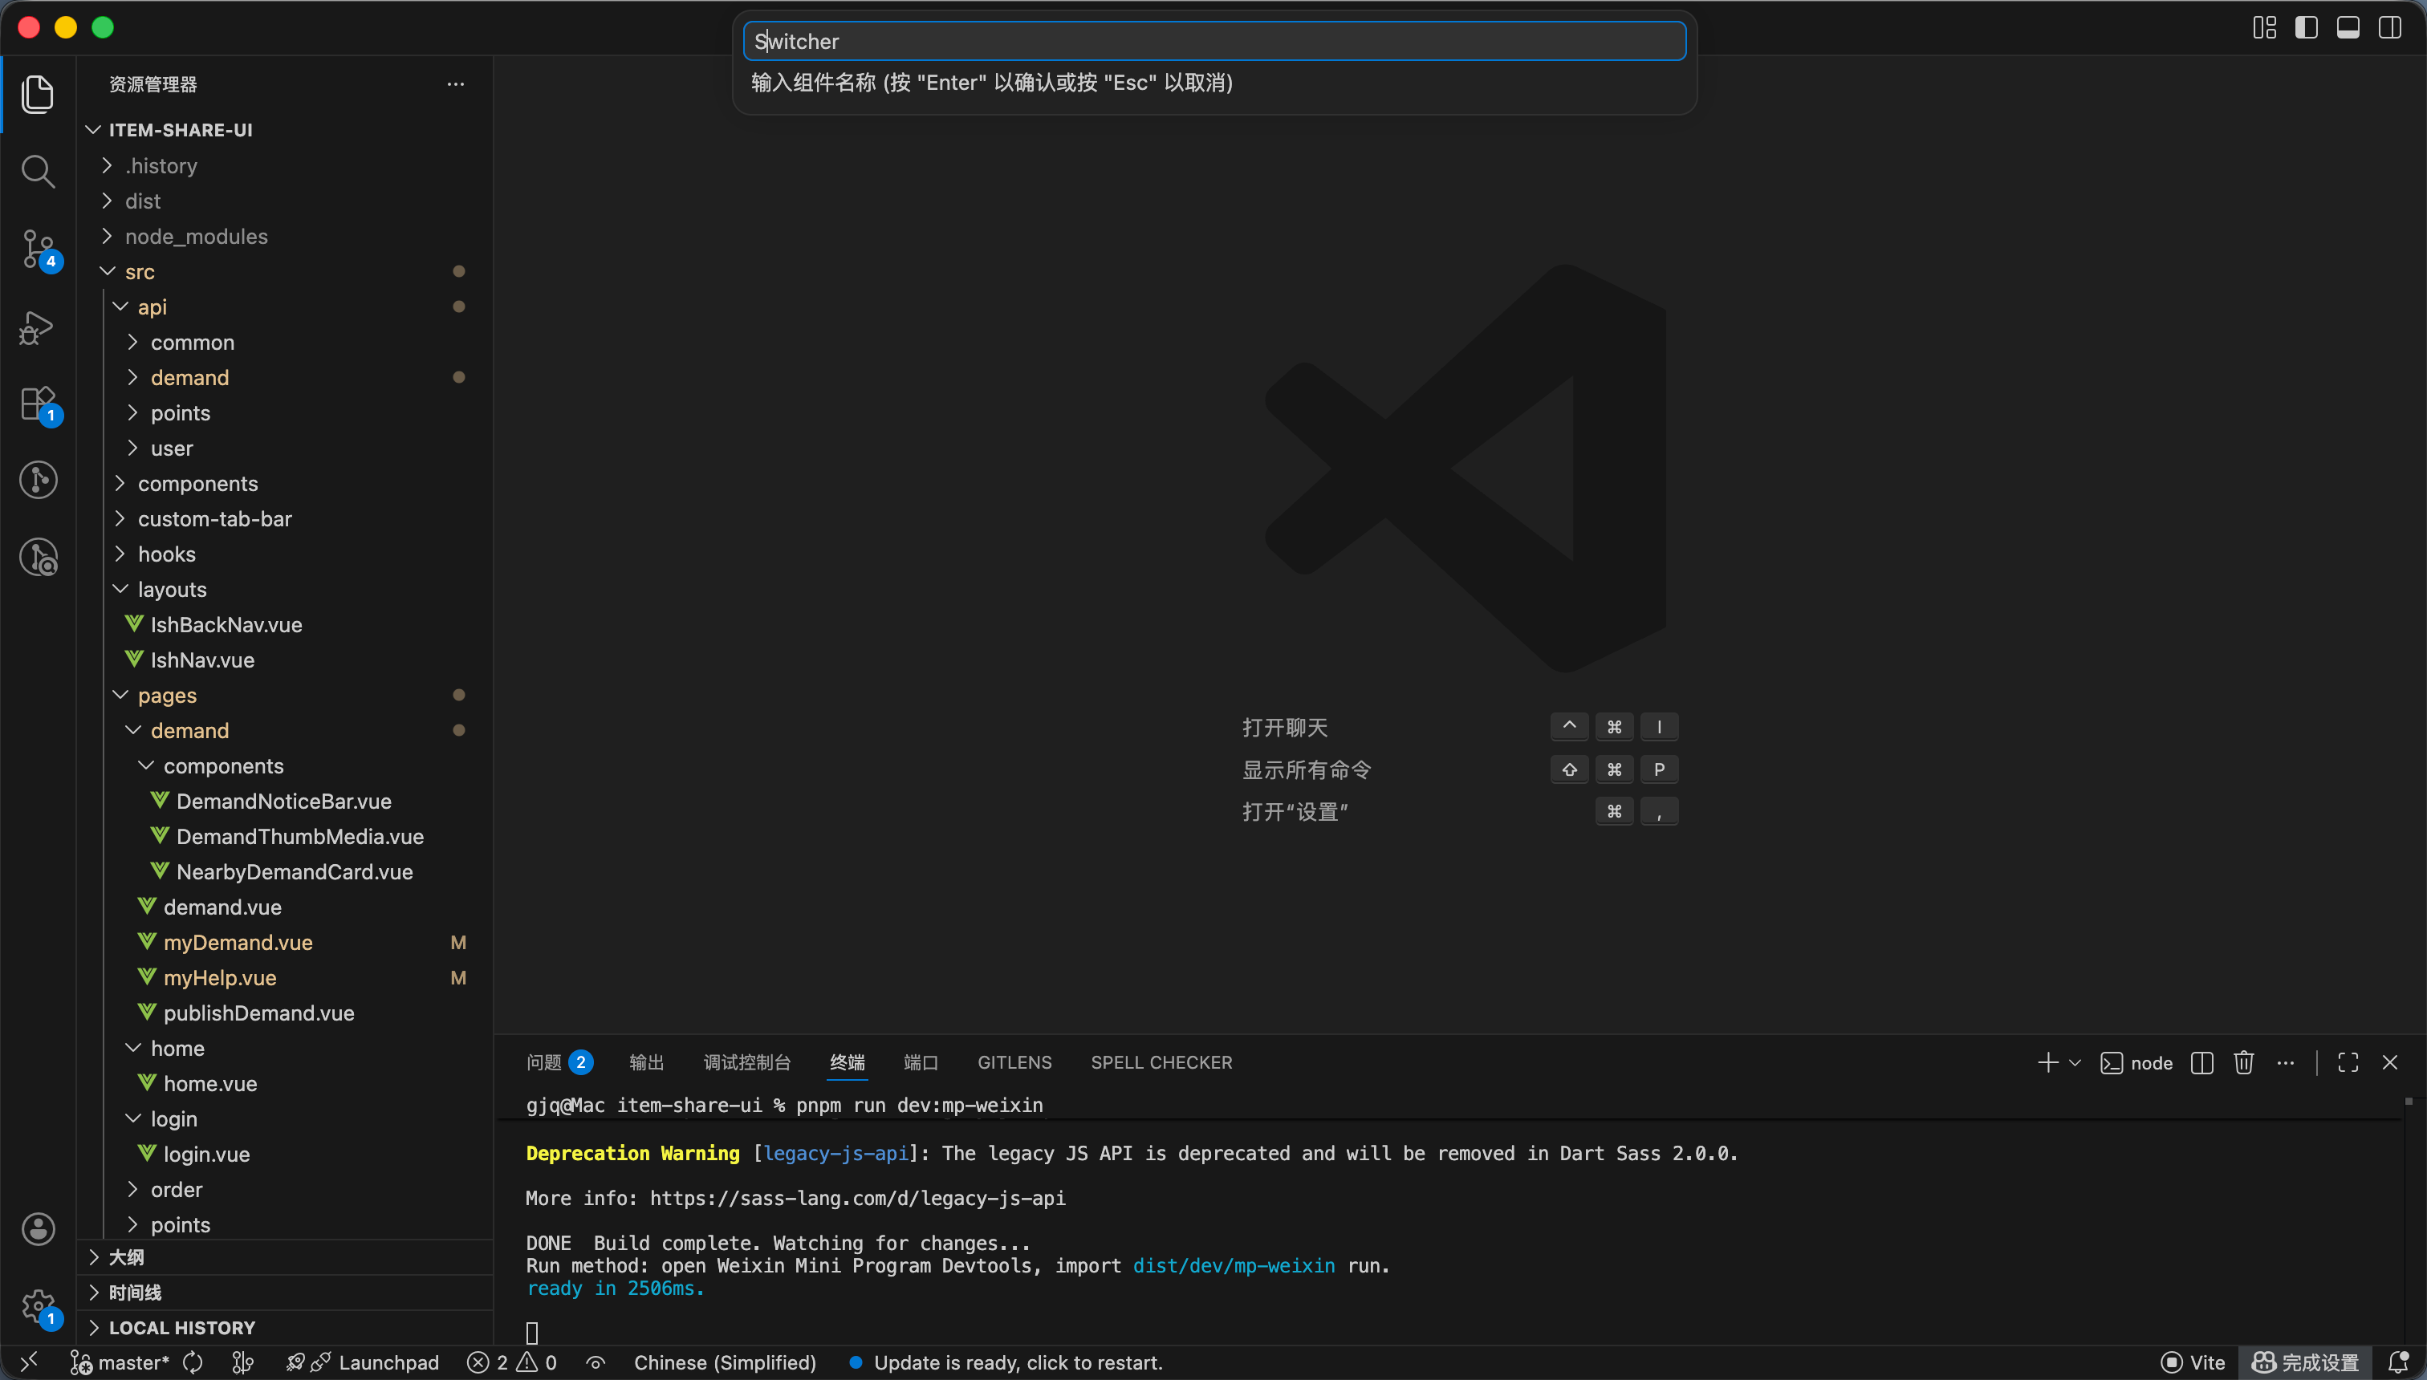Open the Run and Debug view
The image size is (2427, 1380).
coord(38,327)
